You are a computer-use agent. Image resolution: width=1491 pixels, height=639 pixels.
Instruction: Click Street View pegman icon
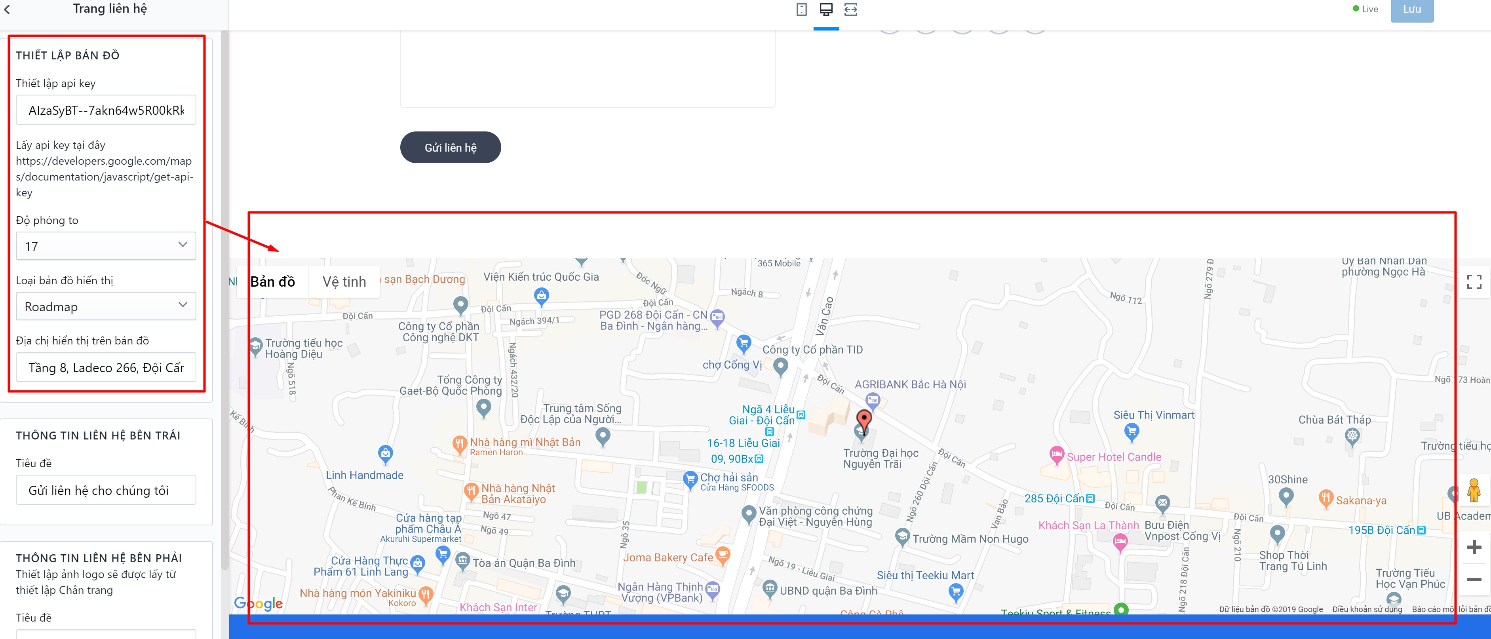1474,490
